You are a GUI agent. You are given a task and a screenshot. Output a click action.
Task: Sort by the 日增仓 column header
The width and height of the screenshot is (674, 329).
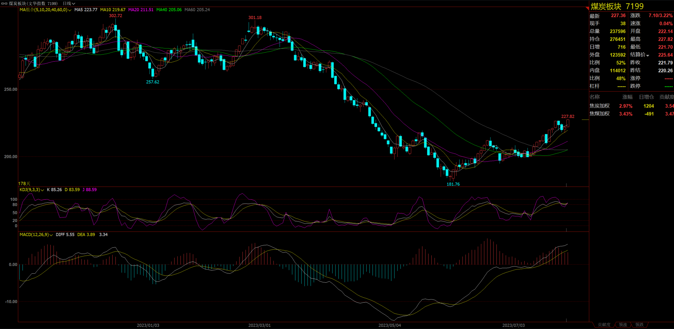pyautogui.click(x=646, y=97)
